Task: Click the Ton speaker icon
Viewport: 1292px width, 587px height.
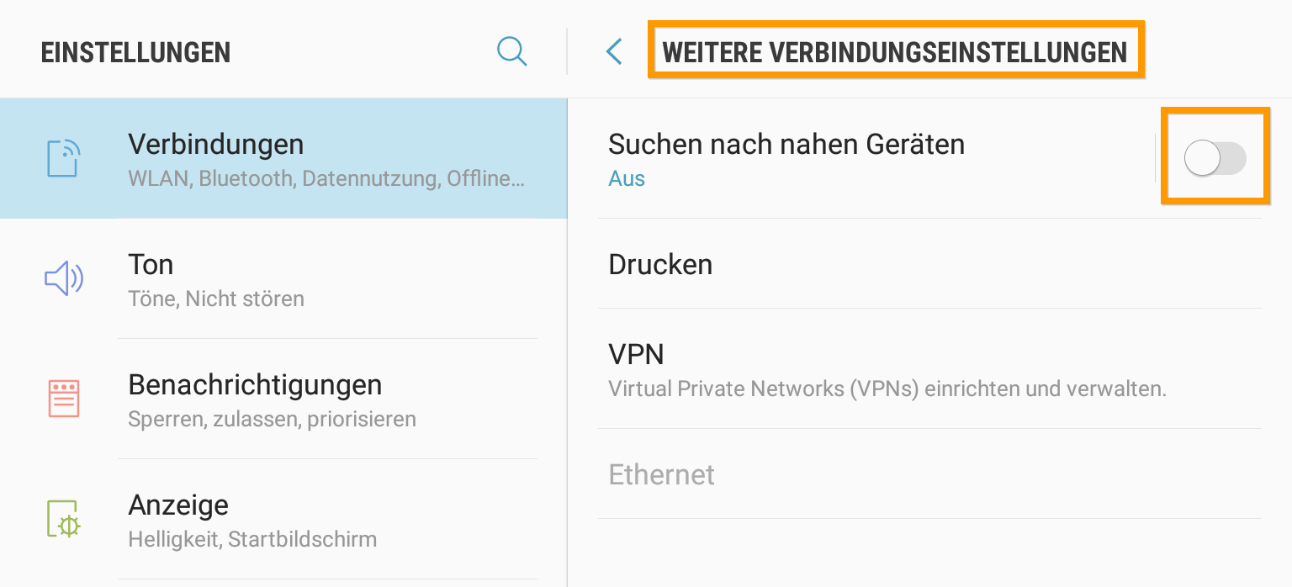Action: pyautogui.click(x=63, y=279)
